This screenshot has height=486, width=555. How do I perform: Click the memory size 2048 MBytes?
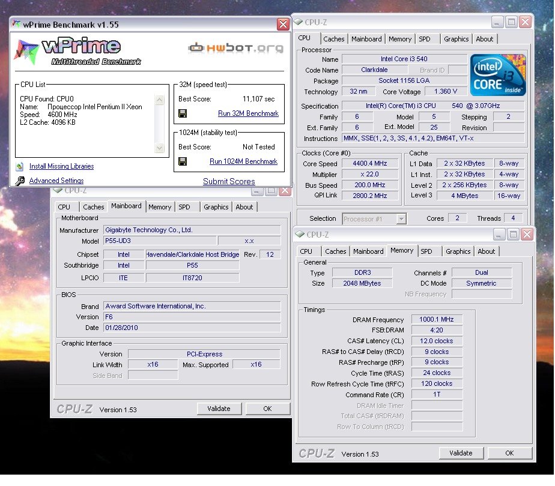click(362, 283)
